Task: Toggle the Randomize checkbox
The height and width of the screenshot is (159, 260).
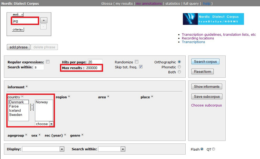Action: click(137, 62)
